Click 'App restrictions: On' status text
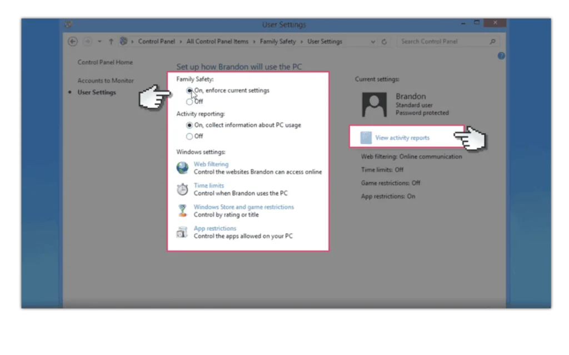This screenshot has height=355, width=569. (x=388, y=196)
